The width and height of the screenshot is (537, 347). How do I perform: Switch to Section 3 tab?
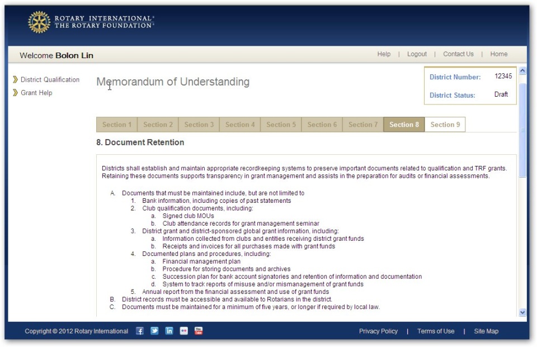click(199, 125)
